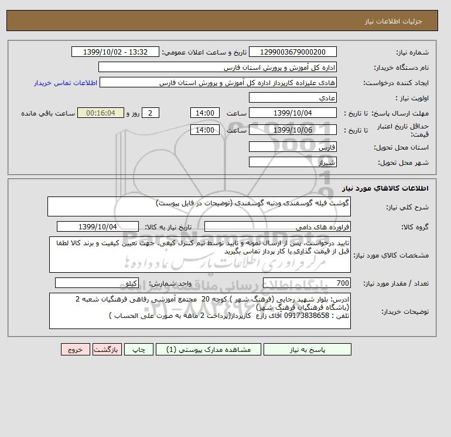Image resolution: width=451 pixels, height=437 pixels.
Task: Click the ایجاد کننده درخواست label
Action: click(x=396, y=83)
